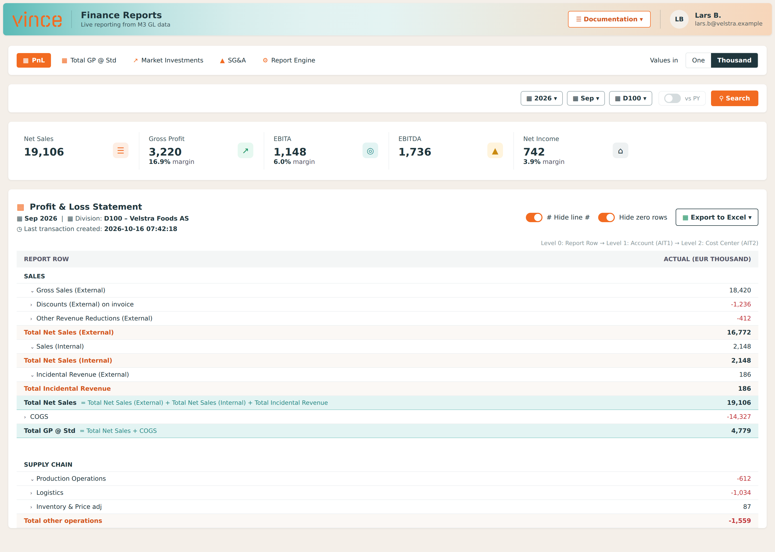Open Export to Excel dropdown

[717, 217]
